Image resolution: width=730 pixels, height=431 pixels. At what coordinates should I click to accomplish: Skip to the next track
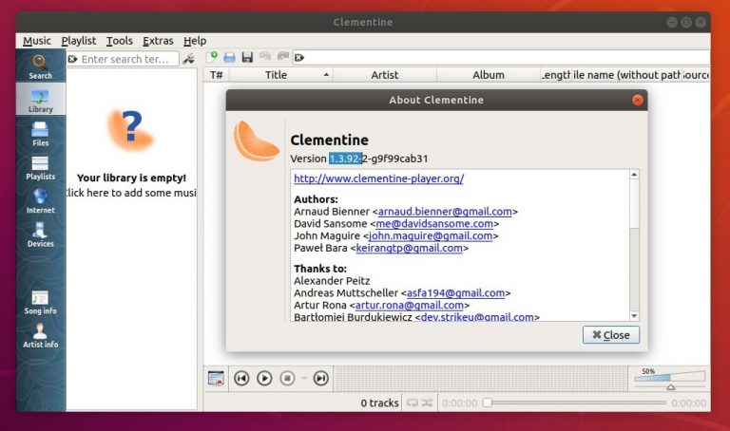320,378
